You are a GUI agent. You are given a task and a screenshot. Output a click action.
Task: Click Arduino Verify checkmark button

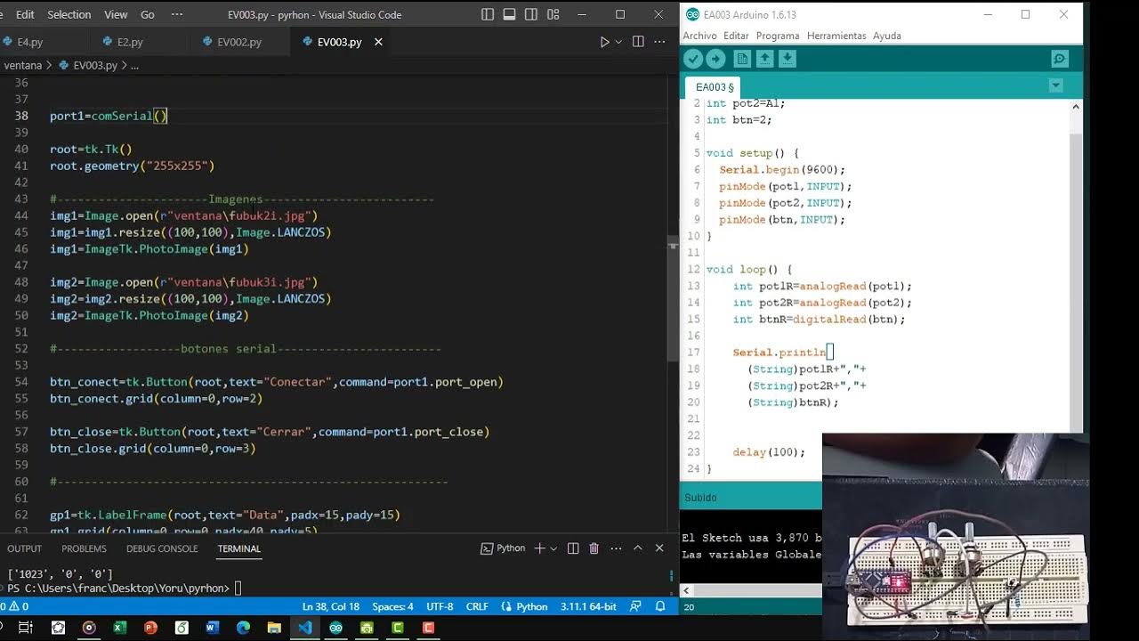pos(692,59)
